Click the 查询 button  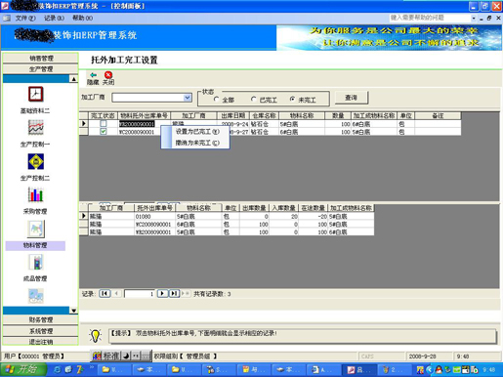point(352,98)
